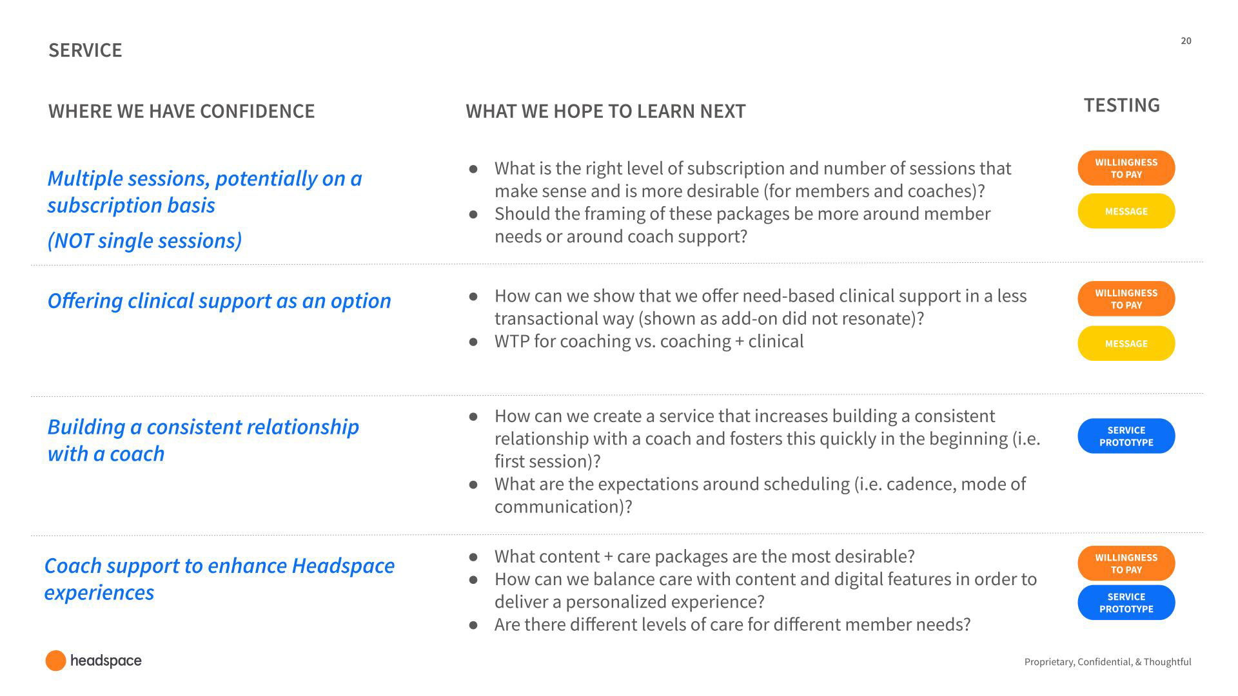Click 'Multiple sessions, potentially on a subscription basis' text
1238x696 pixels.
coord(204,191)
